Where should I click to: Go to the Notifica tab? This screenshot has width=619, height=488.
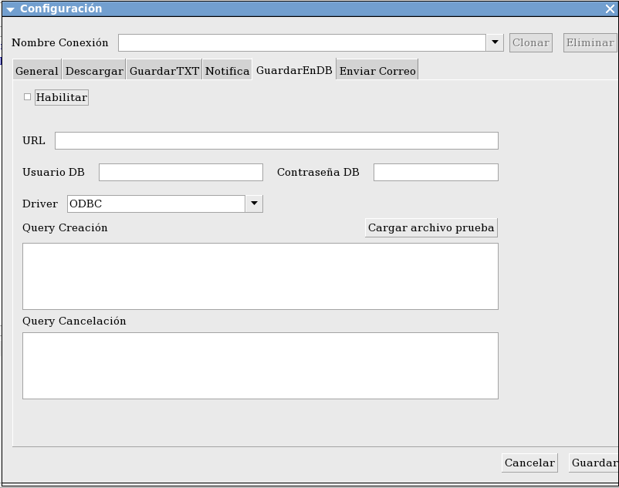coord(227,71)
